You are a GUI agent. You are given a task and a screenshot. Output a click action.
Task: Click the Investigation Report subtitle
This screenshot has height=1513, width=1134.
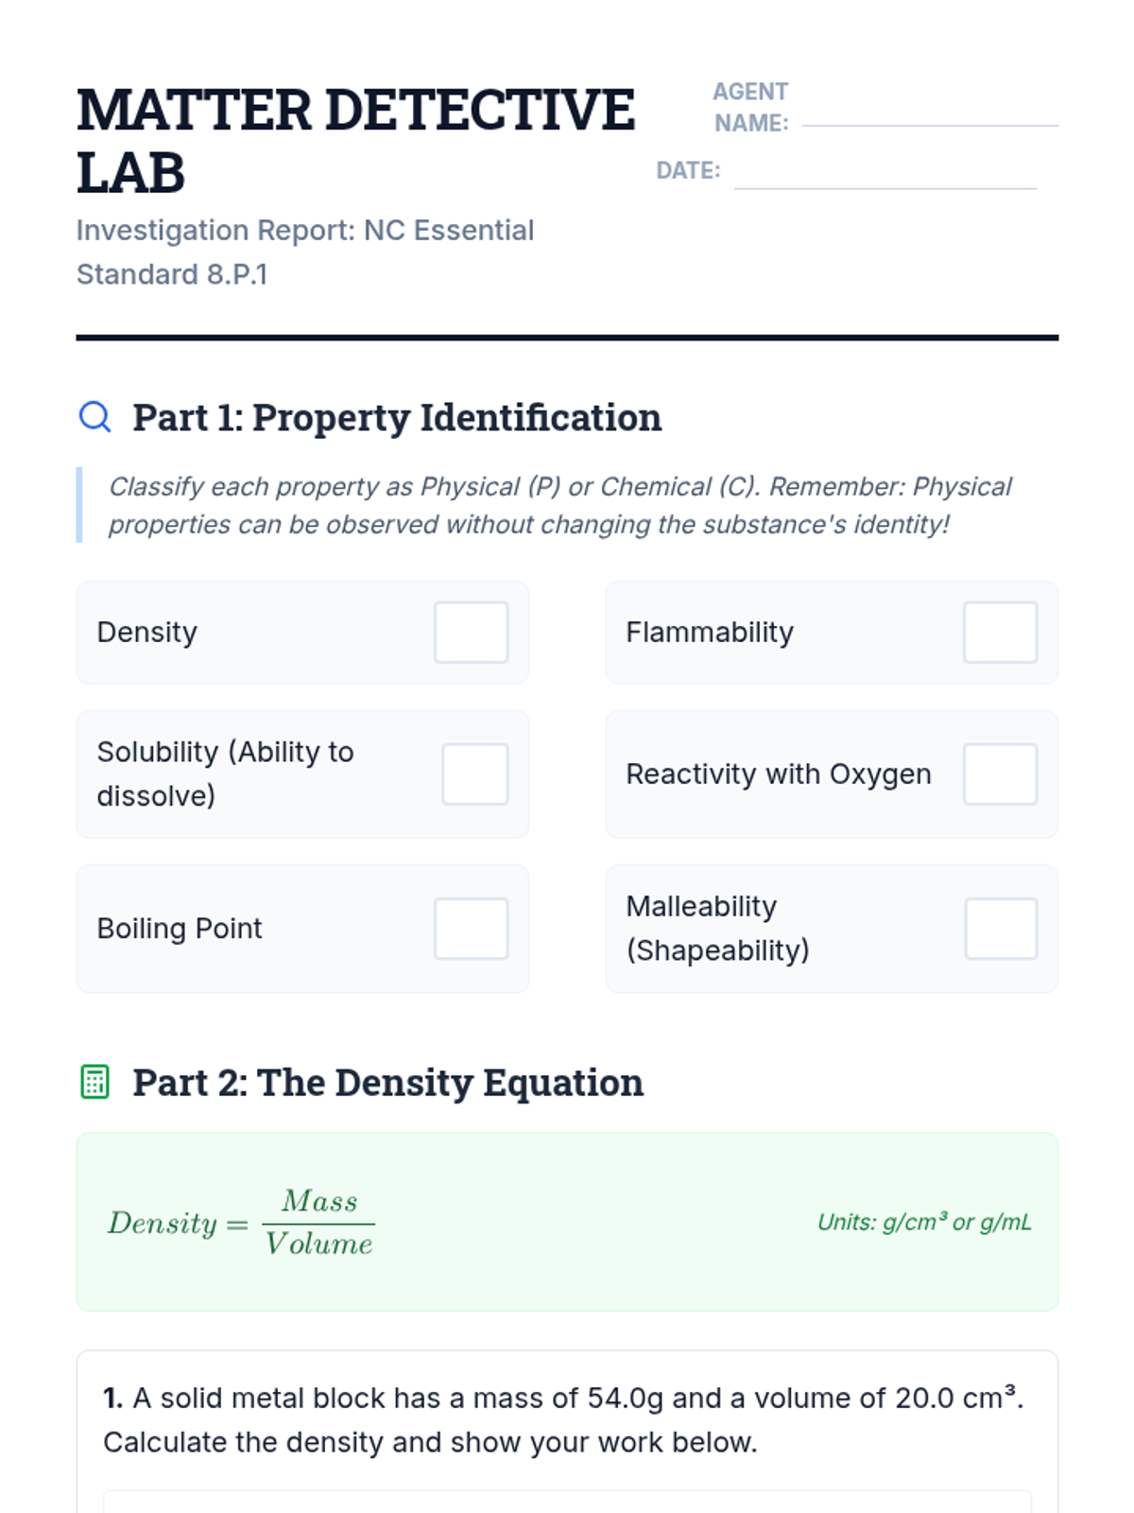click(x=305, y=252)
